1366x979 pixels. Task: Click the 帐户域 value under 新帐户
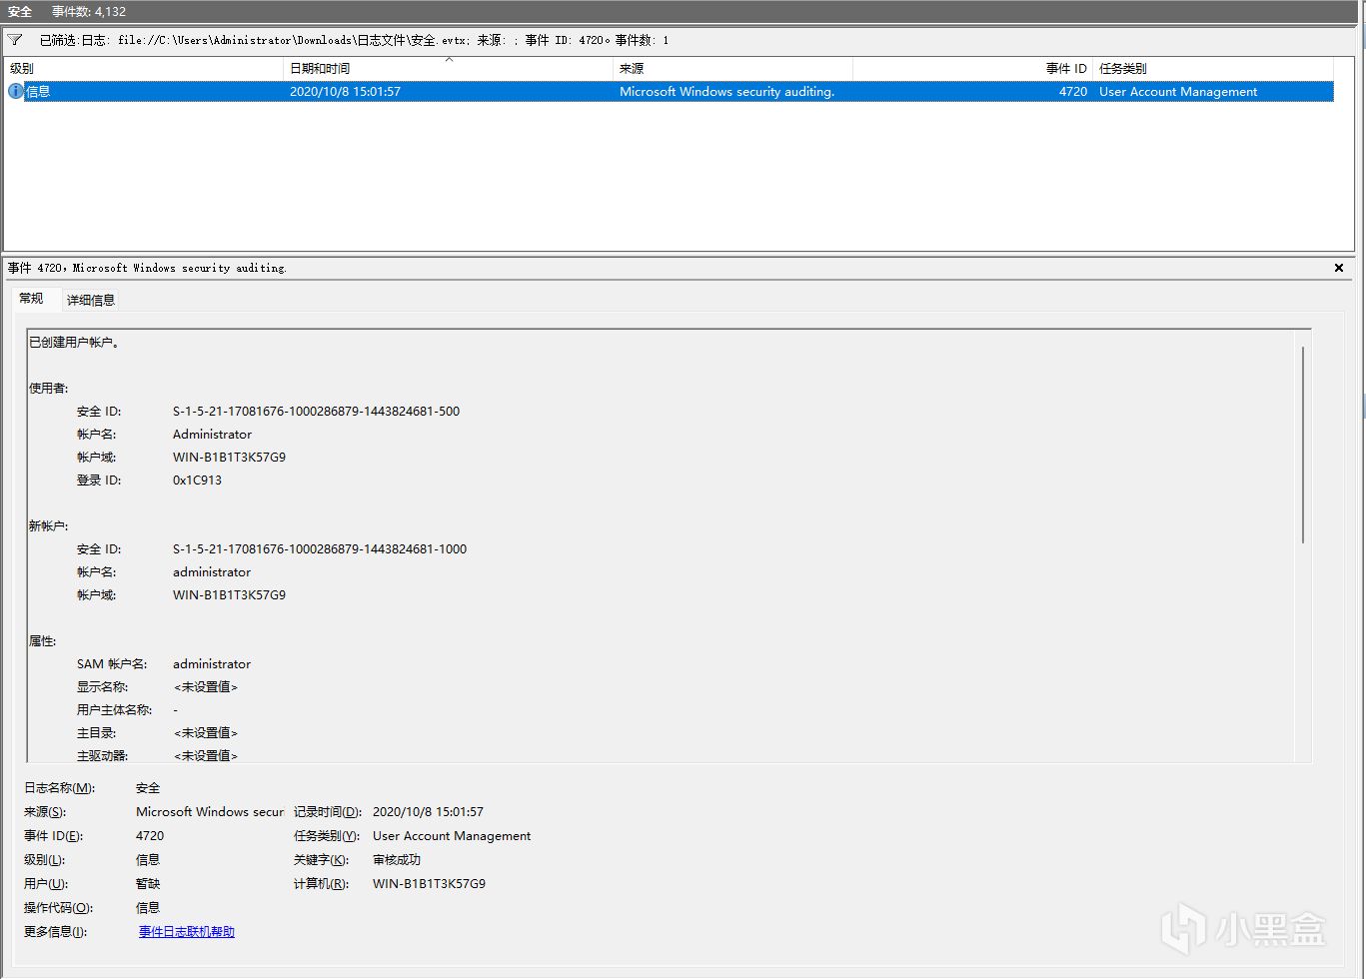tap(229, 595)
